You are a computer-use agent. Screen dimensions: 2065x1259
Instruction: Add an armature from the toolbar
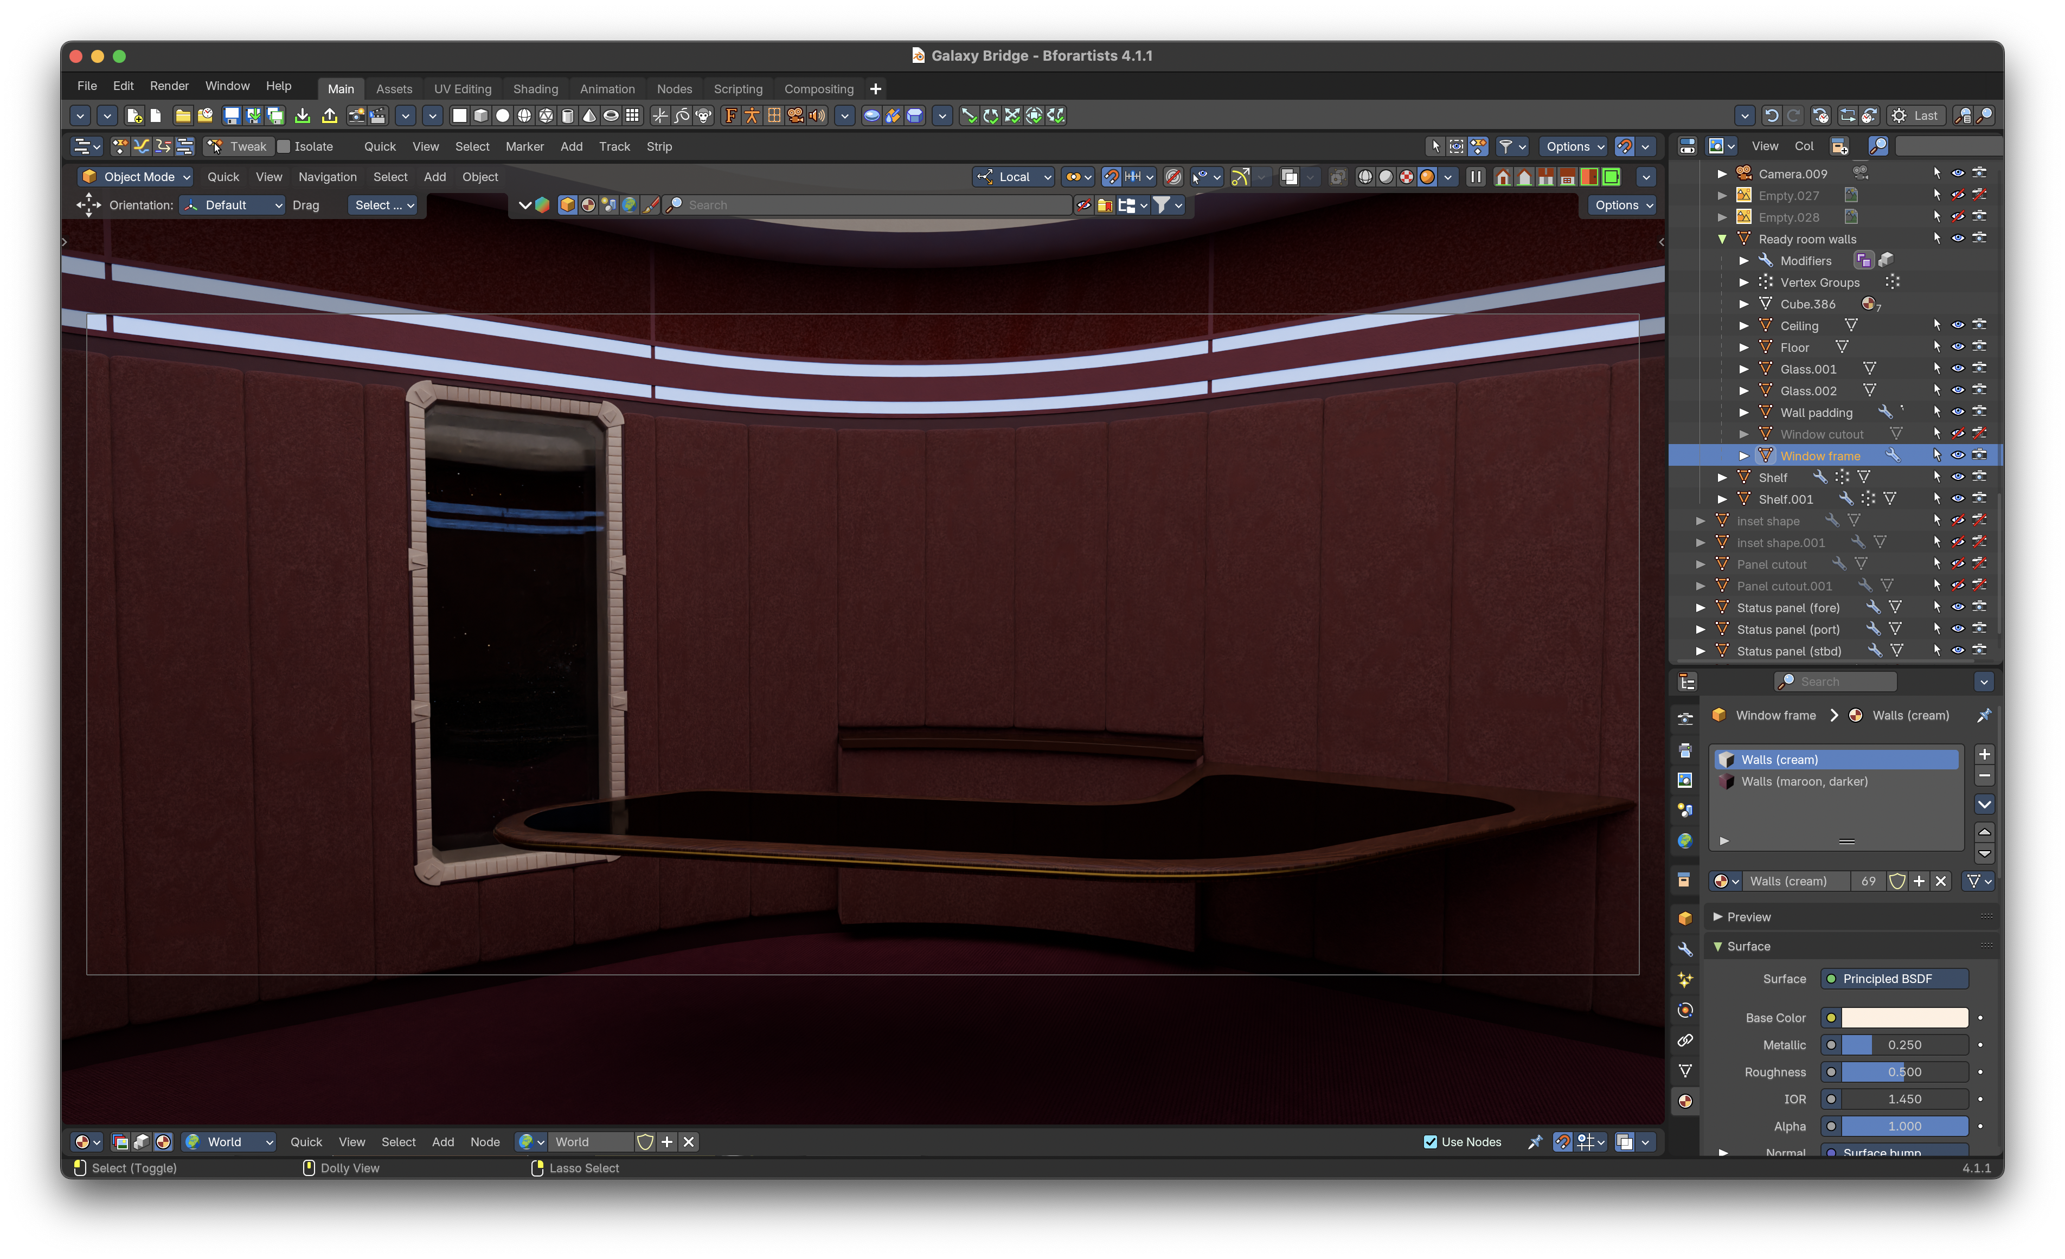752,115
